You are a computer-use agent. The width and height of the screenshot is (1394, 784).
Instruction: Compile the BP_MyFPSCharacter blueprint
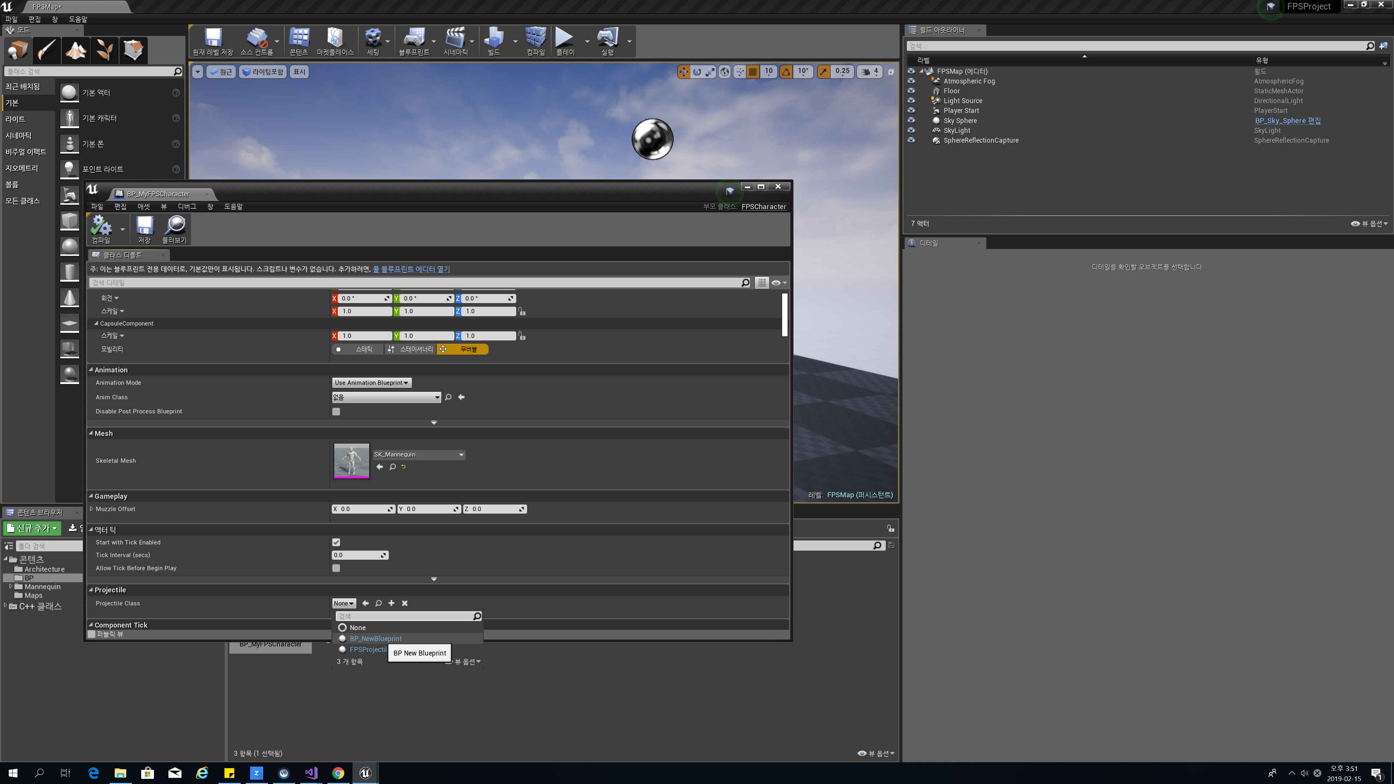[x=101, y=229]
